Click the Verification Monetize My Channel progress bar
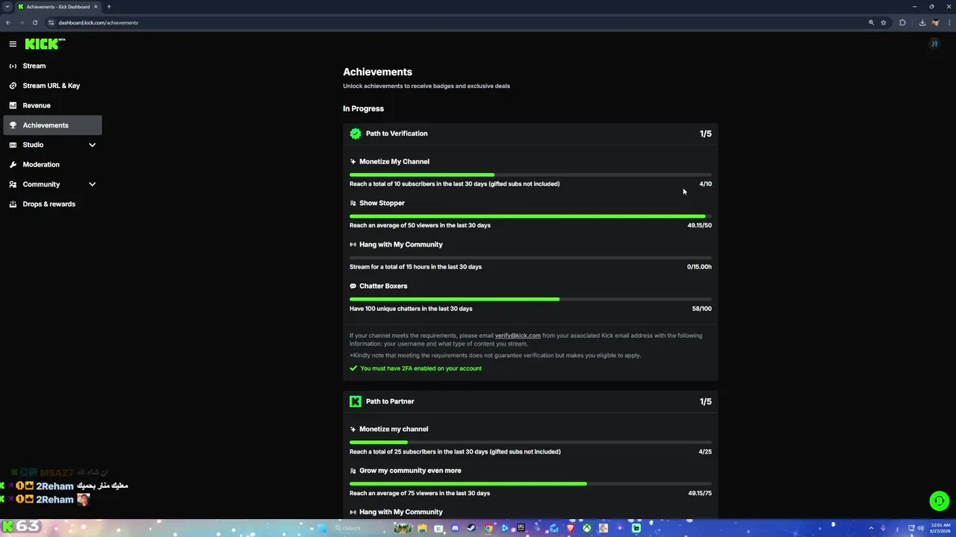 click(x=530, y=175)
